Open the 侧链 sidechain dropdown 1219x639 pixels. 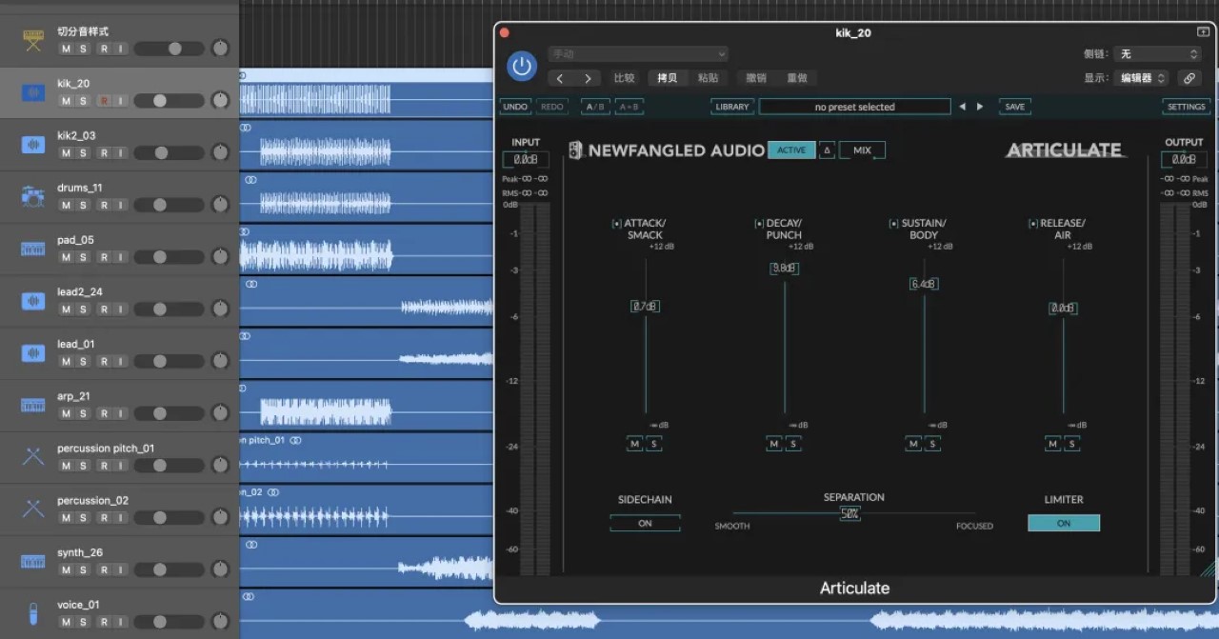point(1158,54)
